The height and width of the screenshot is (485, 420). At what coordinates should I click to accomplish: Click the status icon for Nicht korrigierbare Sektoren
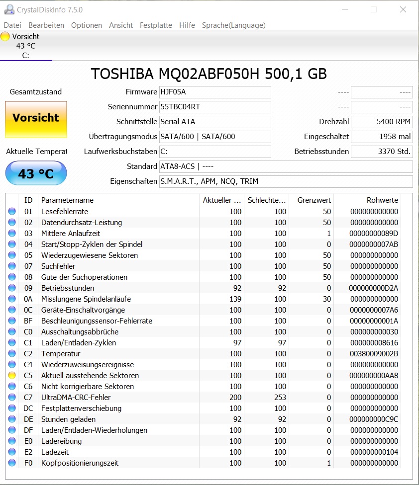click(12, 386)
